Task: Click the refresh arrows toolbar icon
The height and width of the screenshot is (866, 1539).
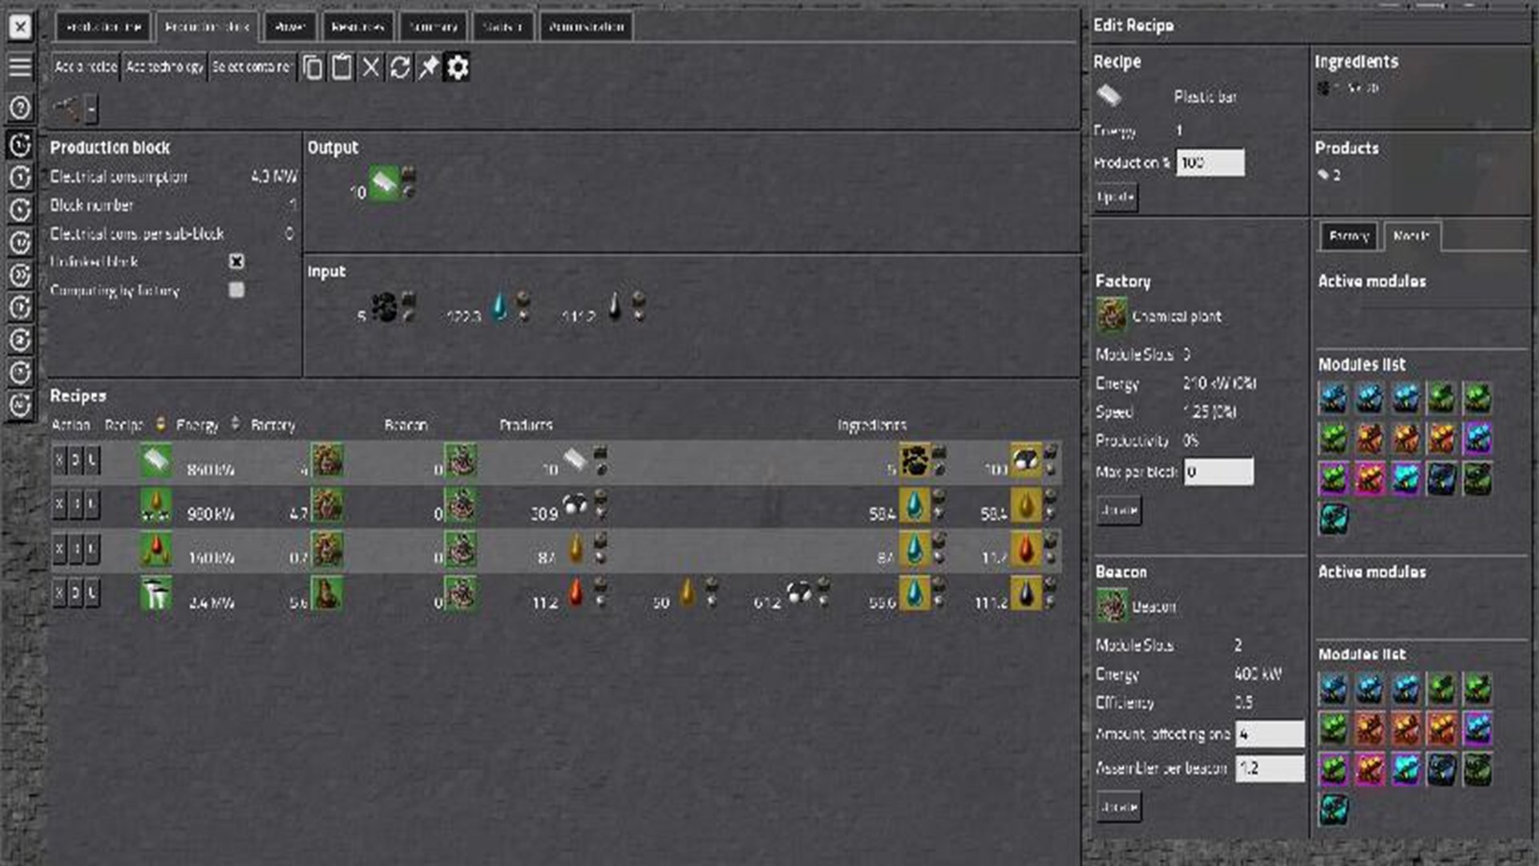Action: [x=399, y=67]
